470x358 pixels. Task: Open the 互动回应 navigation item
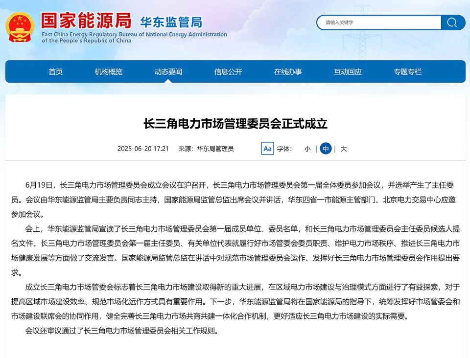(348, 72)
